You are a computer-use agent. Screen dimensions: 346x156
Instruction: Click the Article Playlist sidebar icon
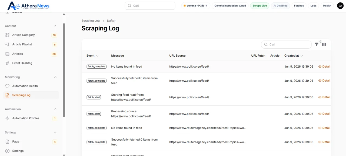pos(7,44)
